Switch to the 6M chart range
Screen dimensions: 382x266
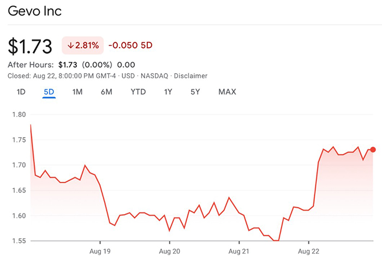(106, 92)
